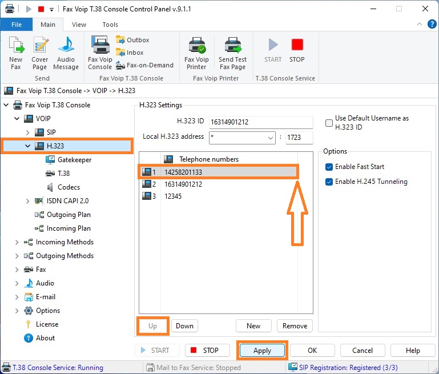Select telephone number 12345 row
Viewport: 439px width, 374px height.
click(219, 196)
